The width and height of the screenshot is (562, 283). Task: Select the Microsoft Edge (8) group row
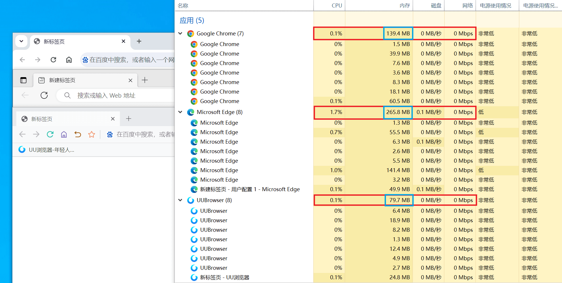pyautogui.click(x=368, y=112)
